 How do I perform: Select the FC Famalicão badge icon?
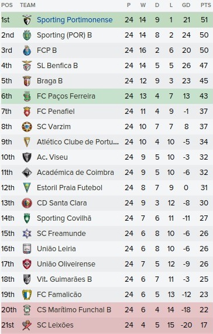[x=27, y=295]
